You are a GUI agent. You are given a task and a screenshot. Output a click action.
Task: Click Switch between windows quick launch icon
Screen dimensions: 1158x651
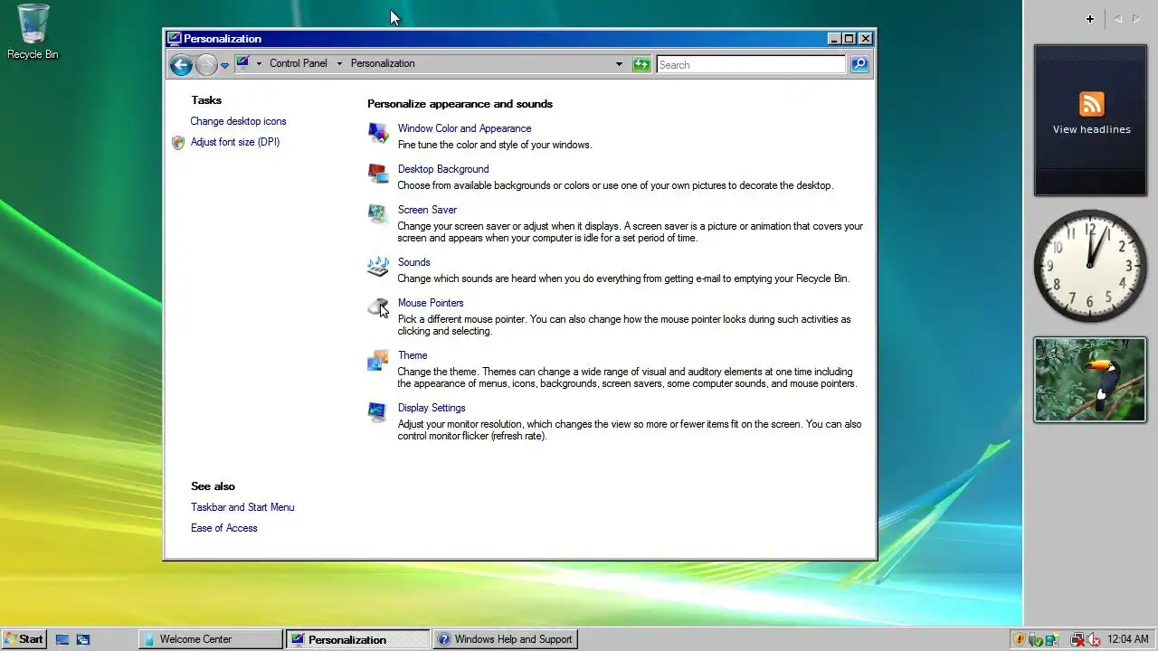[83, 639]
